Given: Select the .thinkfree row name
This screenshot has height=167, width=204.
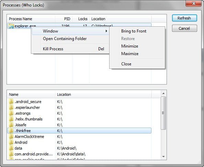Looking at the screenshot, I should point(23,131).
